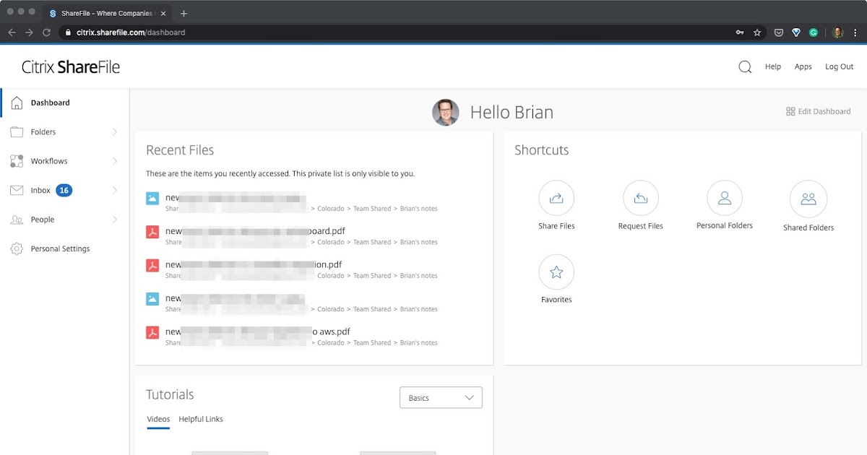The image size is (867, 455).
Task: Bookmark the page with the star icon
Action: pos(756,32)
